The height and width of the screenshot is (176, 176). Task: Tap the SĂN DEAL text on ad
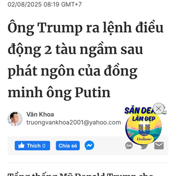tap(140, 111)
